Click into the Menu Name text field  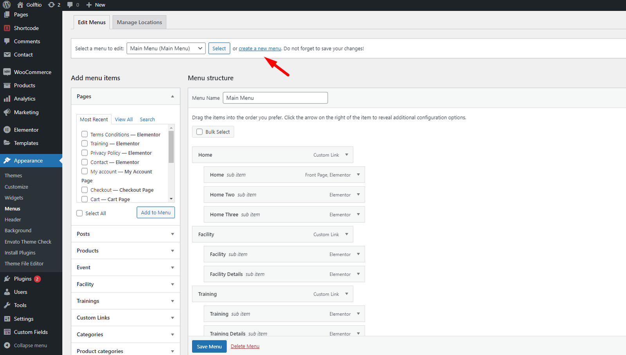pyautogui.click(x=275, y=98)
